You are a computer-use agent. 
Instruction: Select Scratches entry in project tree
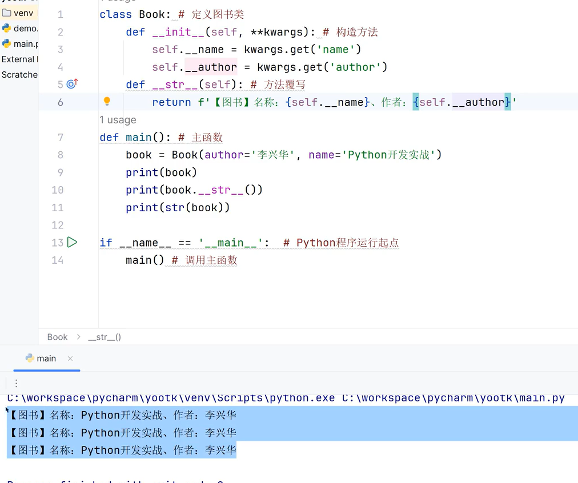(19, 75)
